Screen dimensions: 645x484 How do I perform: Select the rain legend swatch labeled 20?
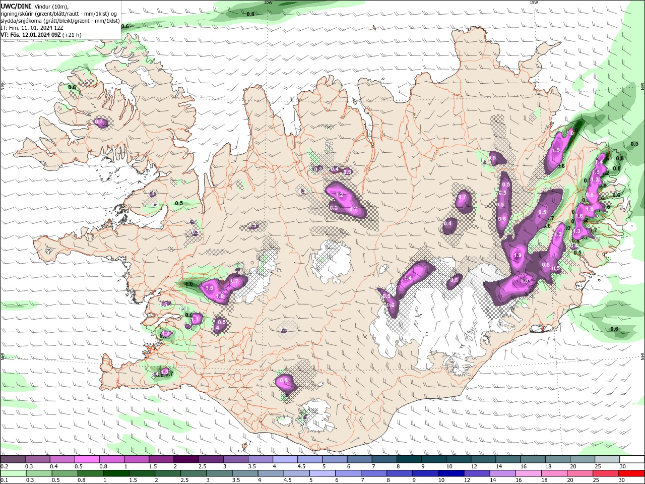[579, 473]
